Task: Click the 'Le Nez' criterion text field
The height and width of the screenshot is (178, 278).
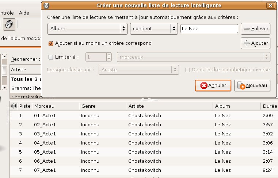Action: (x=209, y=29)
